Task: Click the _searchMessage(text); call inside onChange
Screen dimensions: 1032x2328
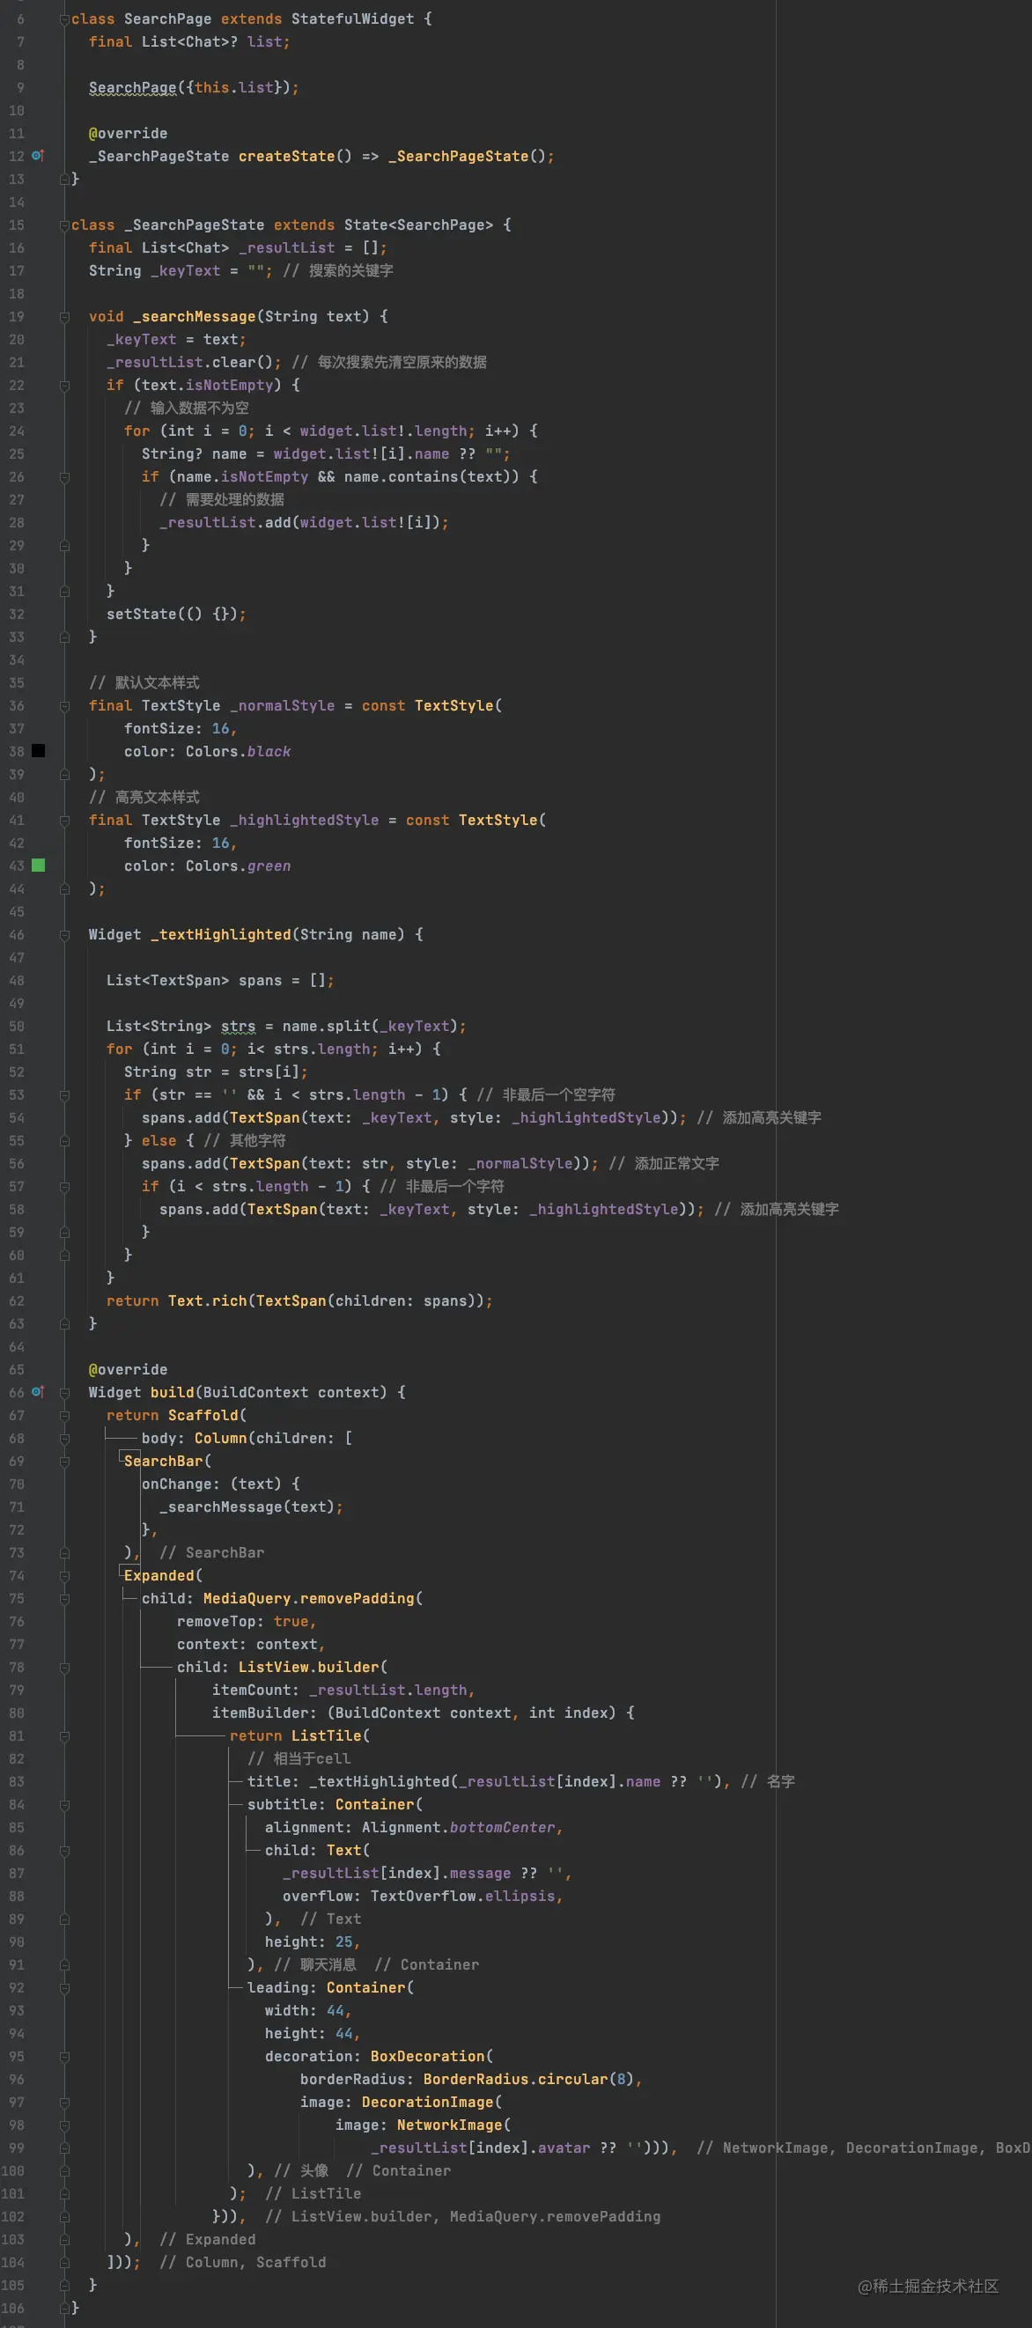Action: coord(251,1507)
